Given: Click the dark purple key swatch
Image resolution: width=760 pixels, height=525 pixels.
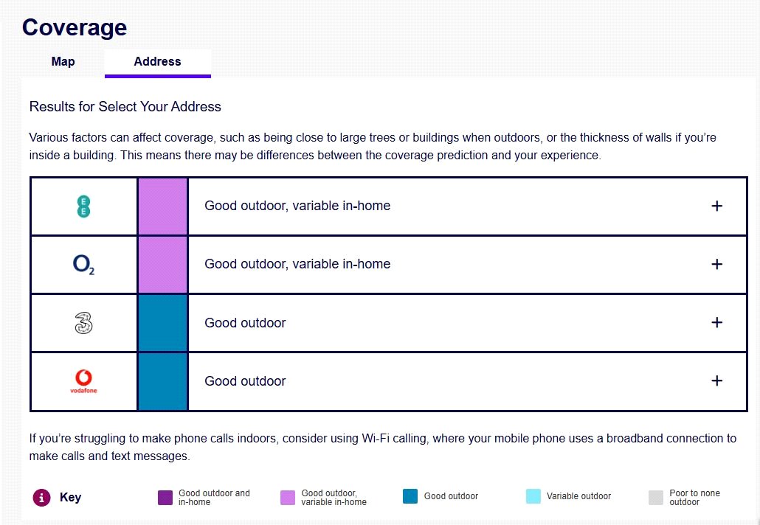Looking at the screenshot, I should (165, 497).
